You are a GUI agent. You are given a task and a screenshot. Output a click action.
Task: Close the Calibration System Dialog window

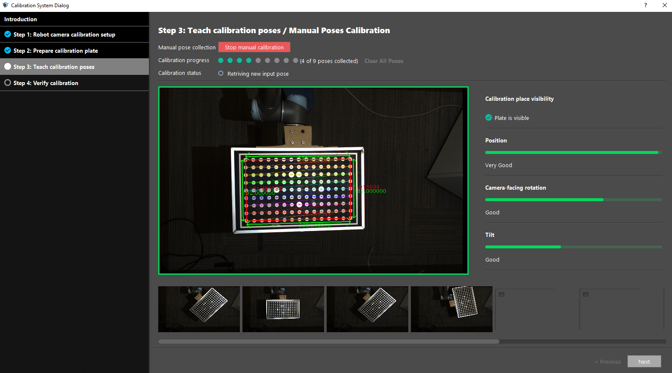[x=664, y=5]
